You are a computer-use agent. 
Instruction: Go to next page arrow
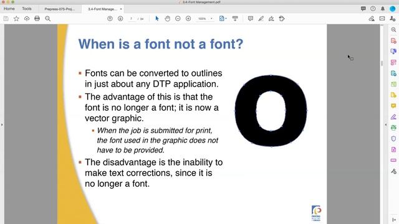pos(120,19)
